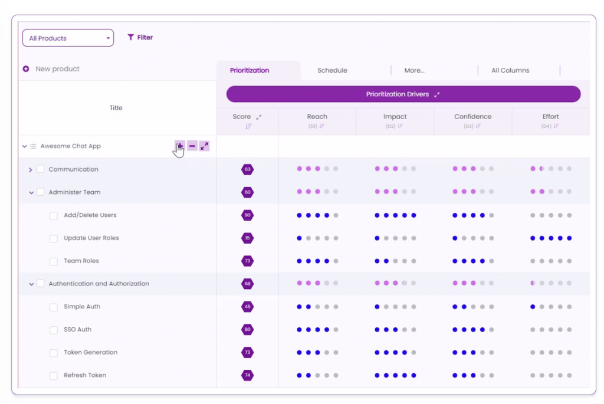Screen dimensions: 604x404
Task: Click the expand arrows icon beside Awesome Chat App
Action: (205, 146)
